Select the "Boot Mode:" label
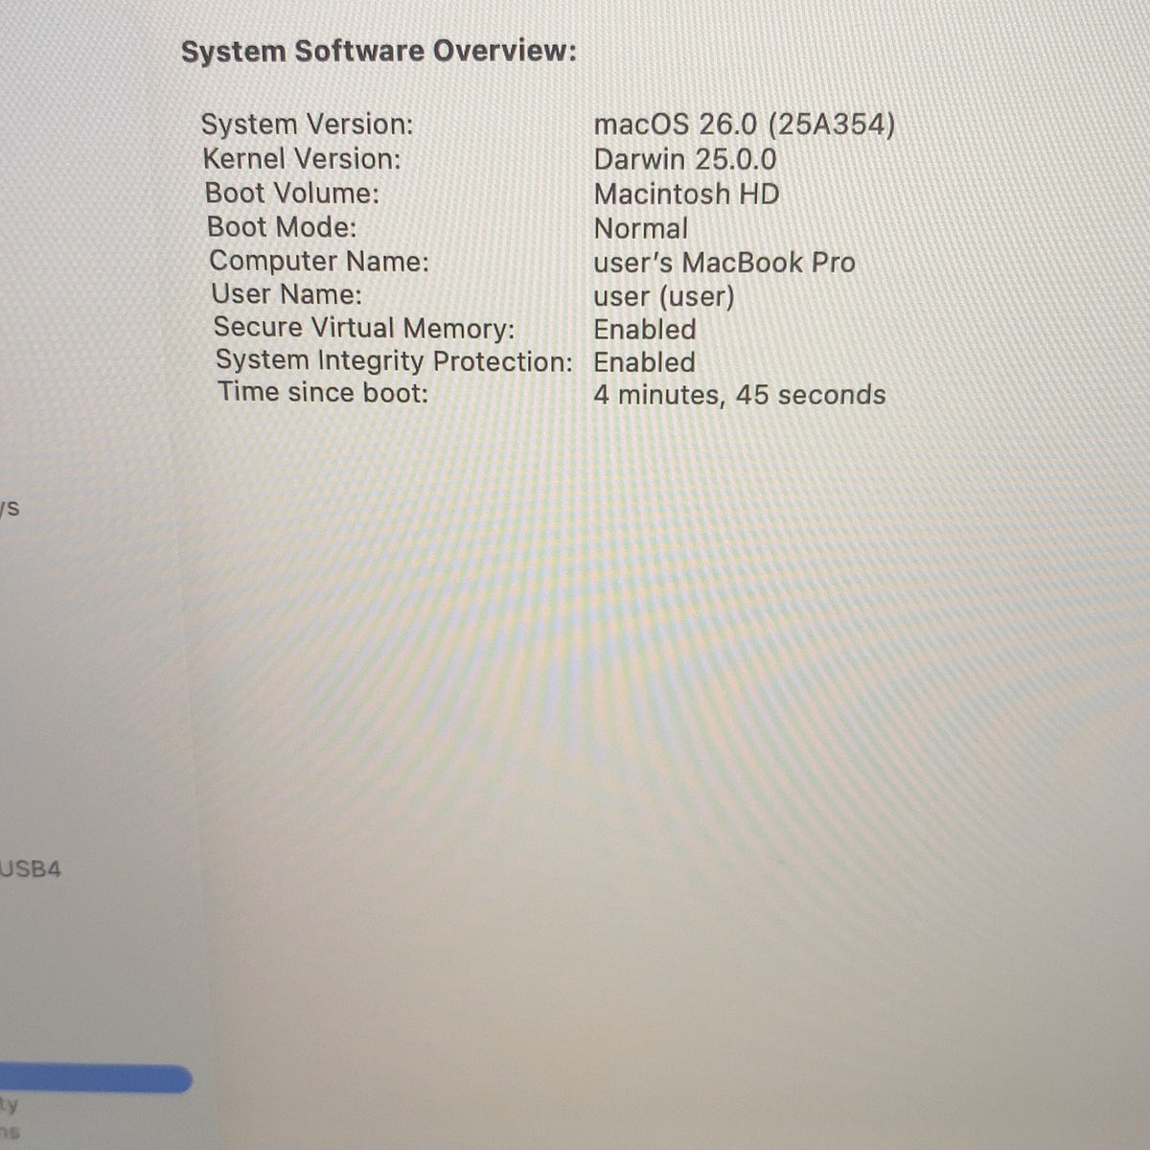This screenshot has height=1150, width=1150. coord(282,227)
